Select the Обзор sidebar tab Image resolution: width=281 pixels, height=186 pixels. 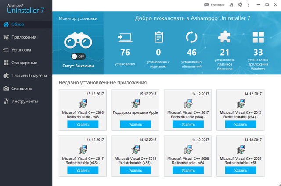pyautogui.click(x=26, y=24)
